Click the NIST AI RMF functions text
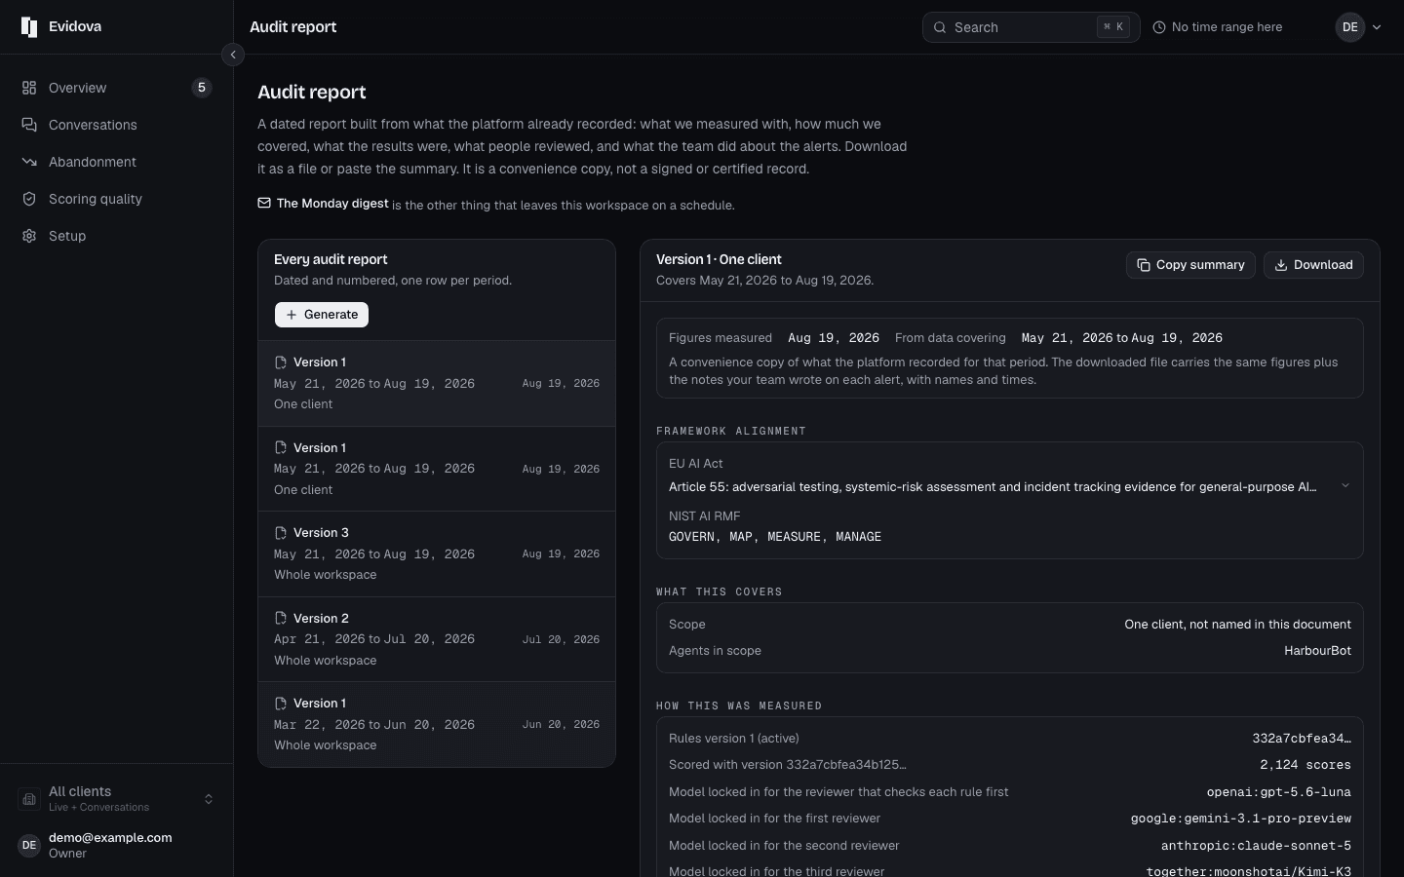This screenshot has width=1404, height=877. 775,537
